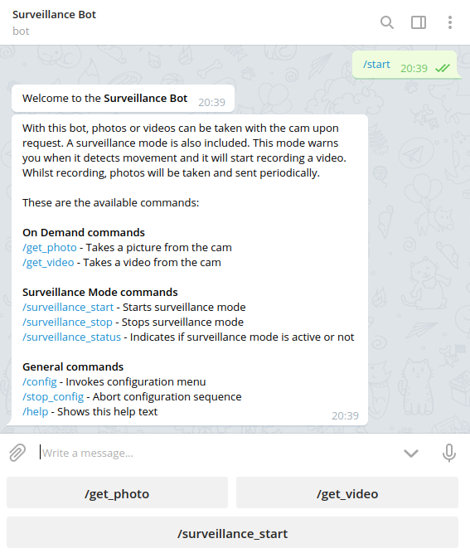Click the /get_video command link in message
This screenshot has width=470, height=553.
(48, 262)
